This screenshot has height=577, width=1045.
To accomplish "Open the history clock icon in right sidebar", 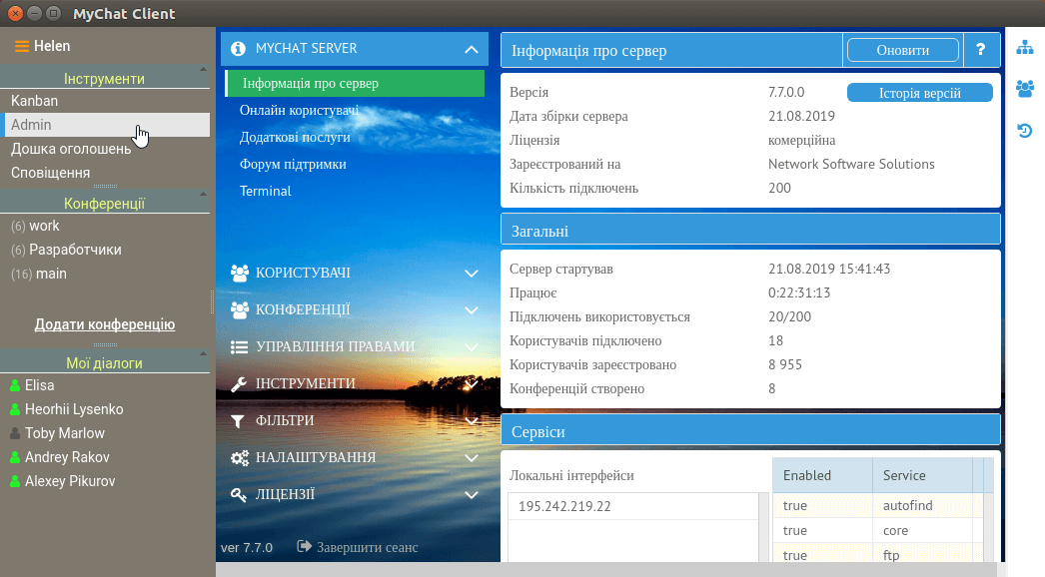I will coord(1024,130).
